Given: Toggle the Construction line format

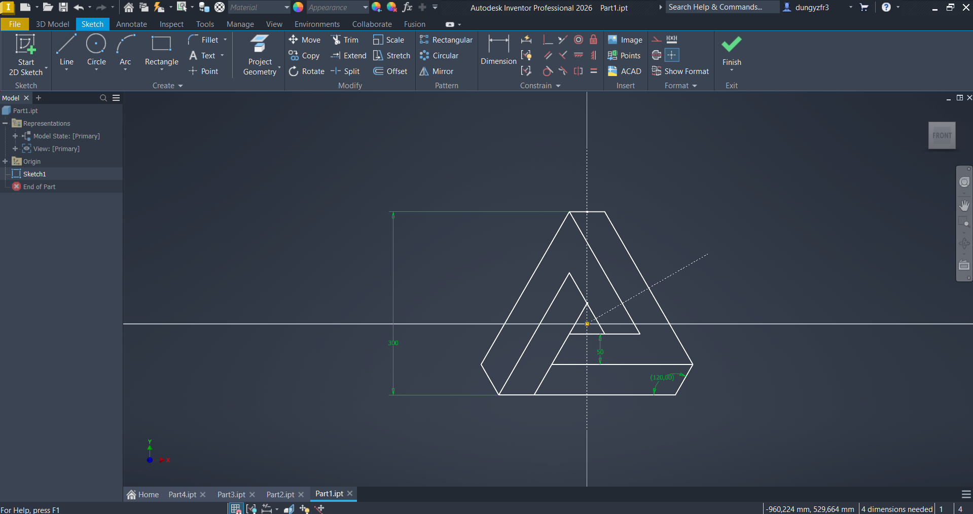Looking at the screenshot, I should (x=657, y=40).
